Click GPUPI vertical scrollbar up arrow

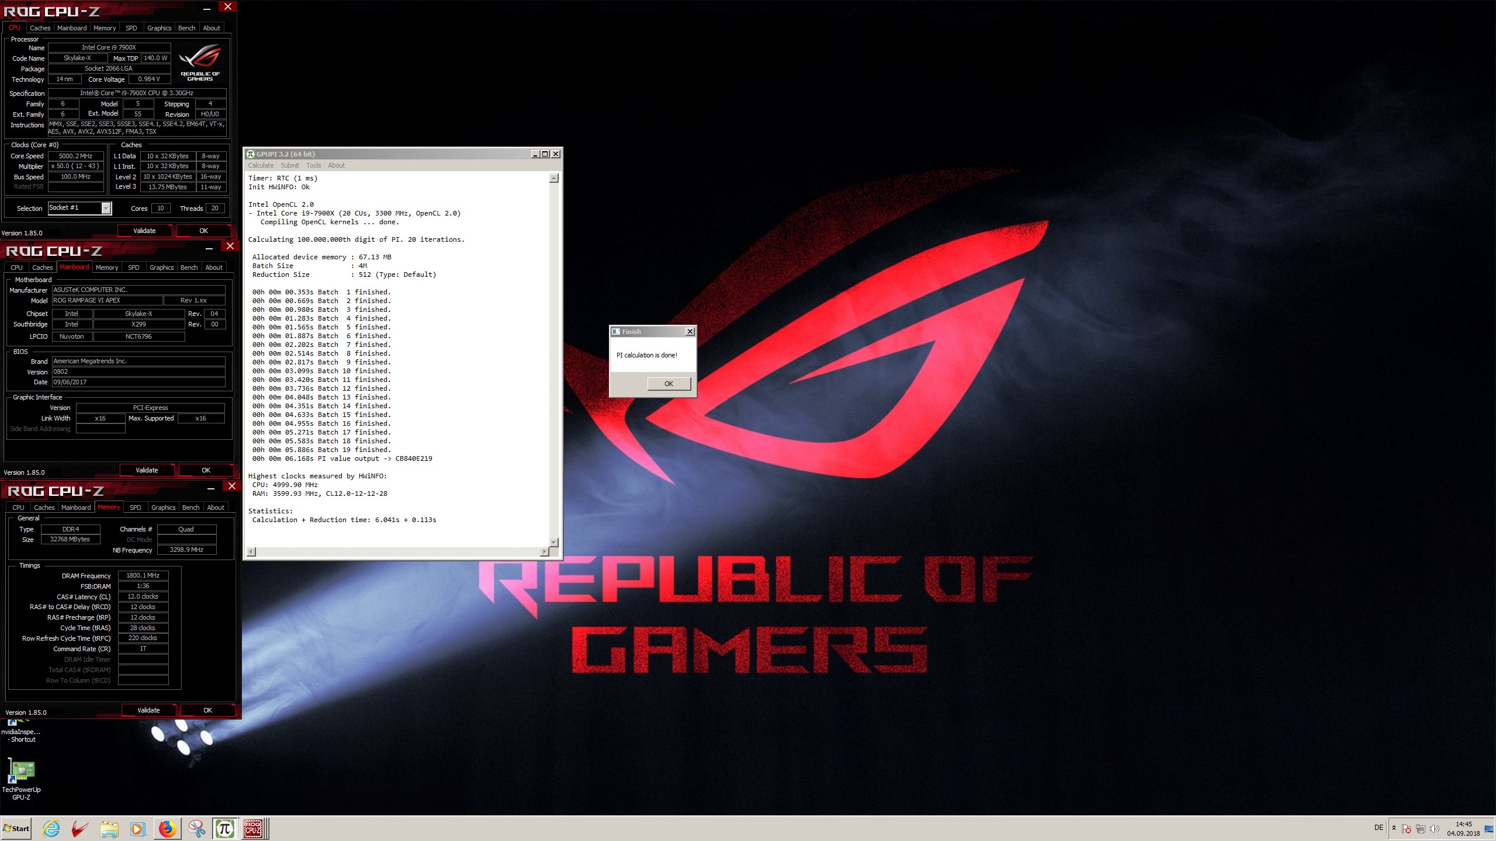click(554, 178)
